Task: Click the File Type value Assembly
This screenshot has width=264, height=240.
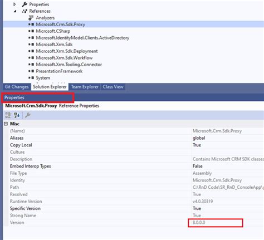Action: pyautogui.click(x=202, y=173)
